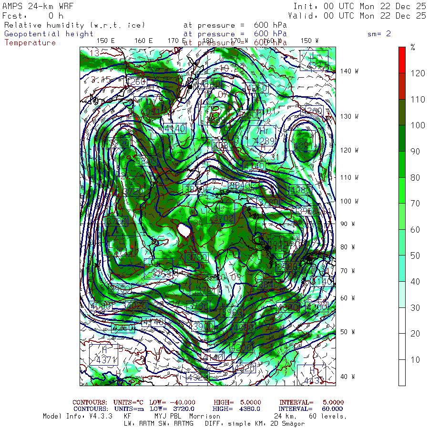Click the "sm= 2" smoothing label
This screenshot has width=429, height=429.
(x=379, y=34)
